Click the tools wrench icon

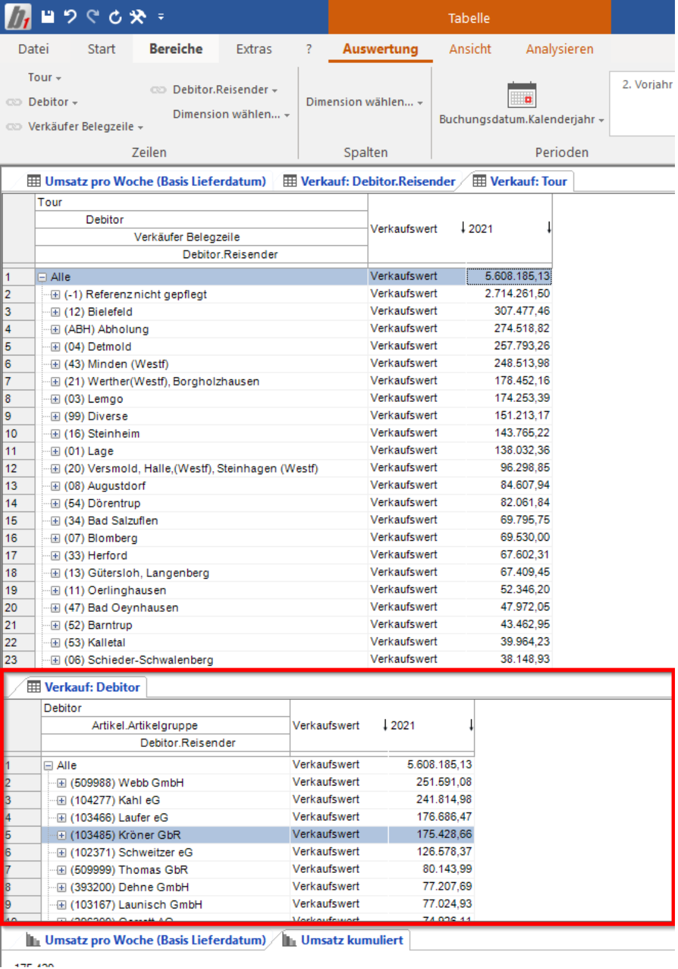(138, 17)
